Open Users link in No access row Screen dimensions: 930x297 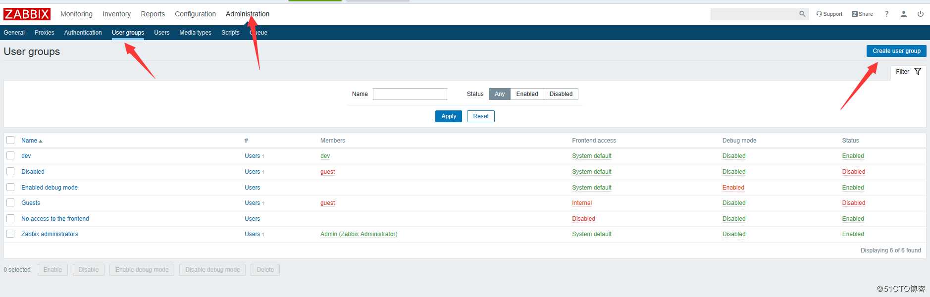pyautogui.click(x=252, y=219)
